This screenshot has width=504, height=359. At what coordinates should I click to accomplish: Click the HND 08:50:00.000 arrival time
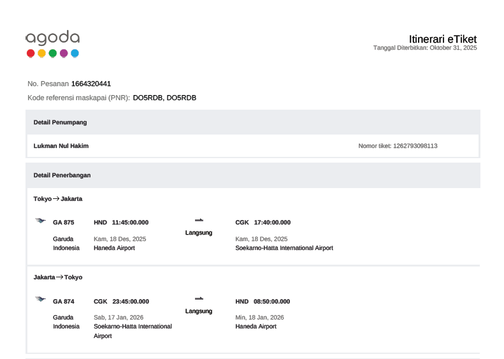click(263, 302)
